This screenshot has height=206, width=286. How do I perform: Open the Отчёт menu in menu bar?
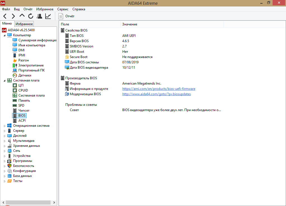tap(28, 9)
